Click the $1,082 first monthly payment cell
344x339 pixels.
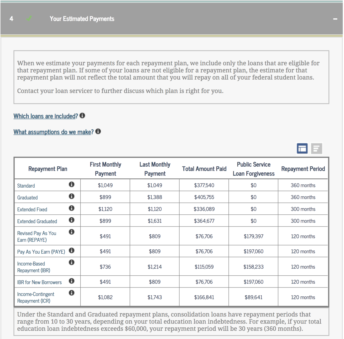click(x=105, y=297)
